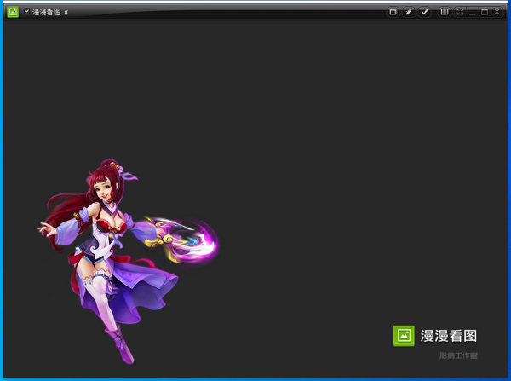Click the green app logo in title bar

coord(13,12)
